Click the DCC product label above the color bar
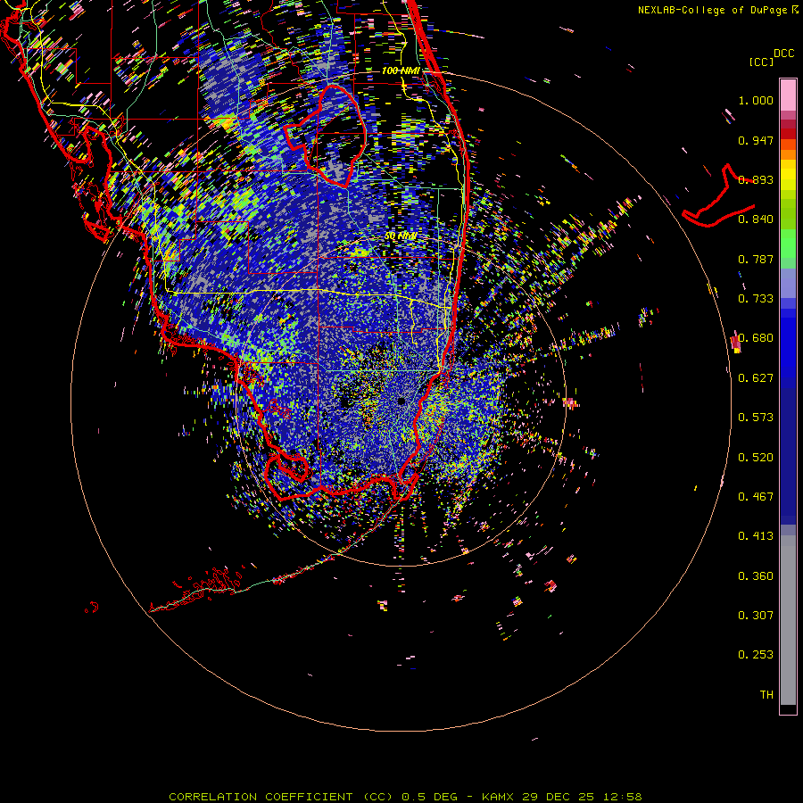The height and width of the screenshot is (803, 803). point(783,54)
